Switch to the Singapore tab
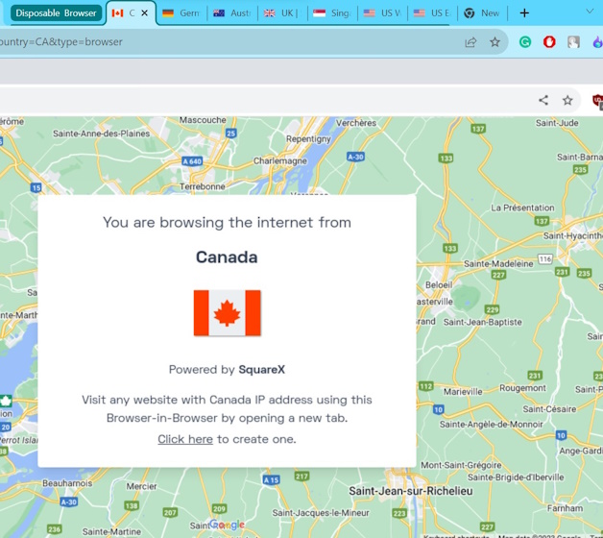The width and height of the screenshot is (603, 538). click(x=332, y=13)
